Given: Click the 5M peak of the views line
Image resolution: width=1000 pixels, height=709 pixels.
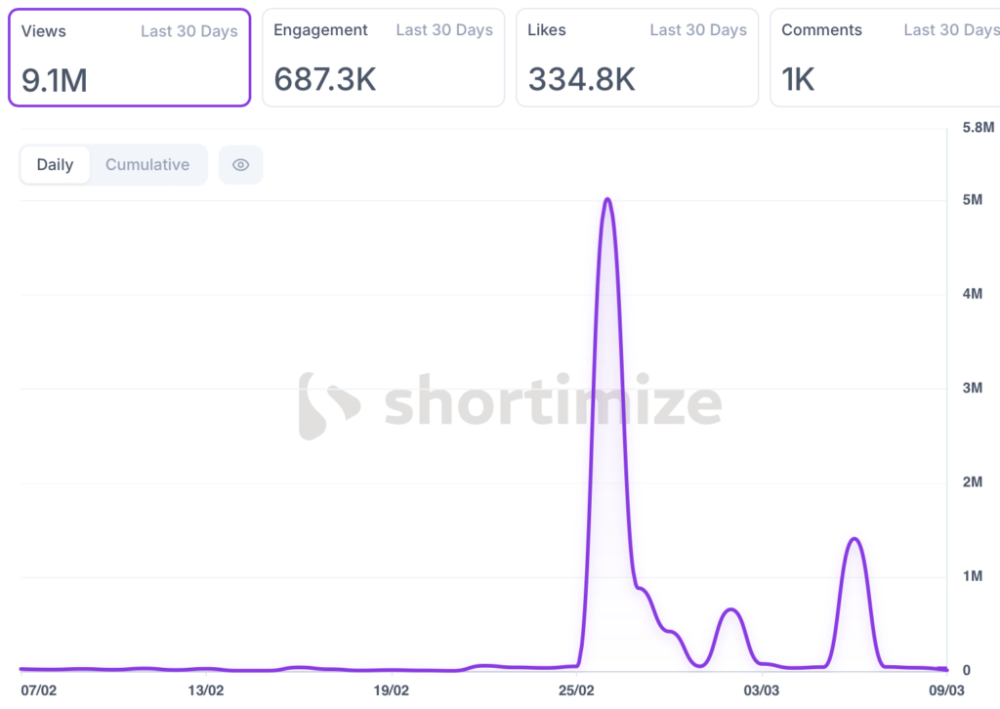Looking at the screenshot, I should pyautogui.click(x=606, y=199).
